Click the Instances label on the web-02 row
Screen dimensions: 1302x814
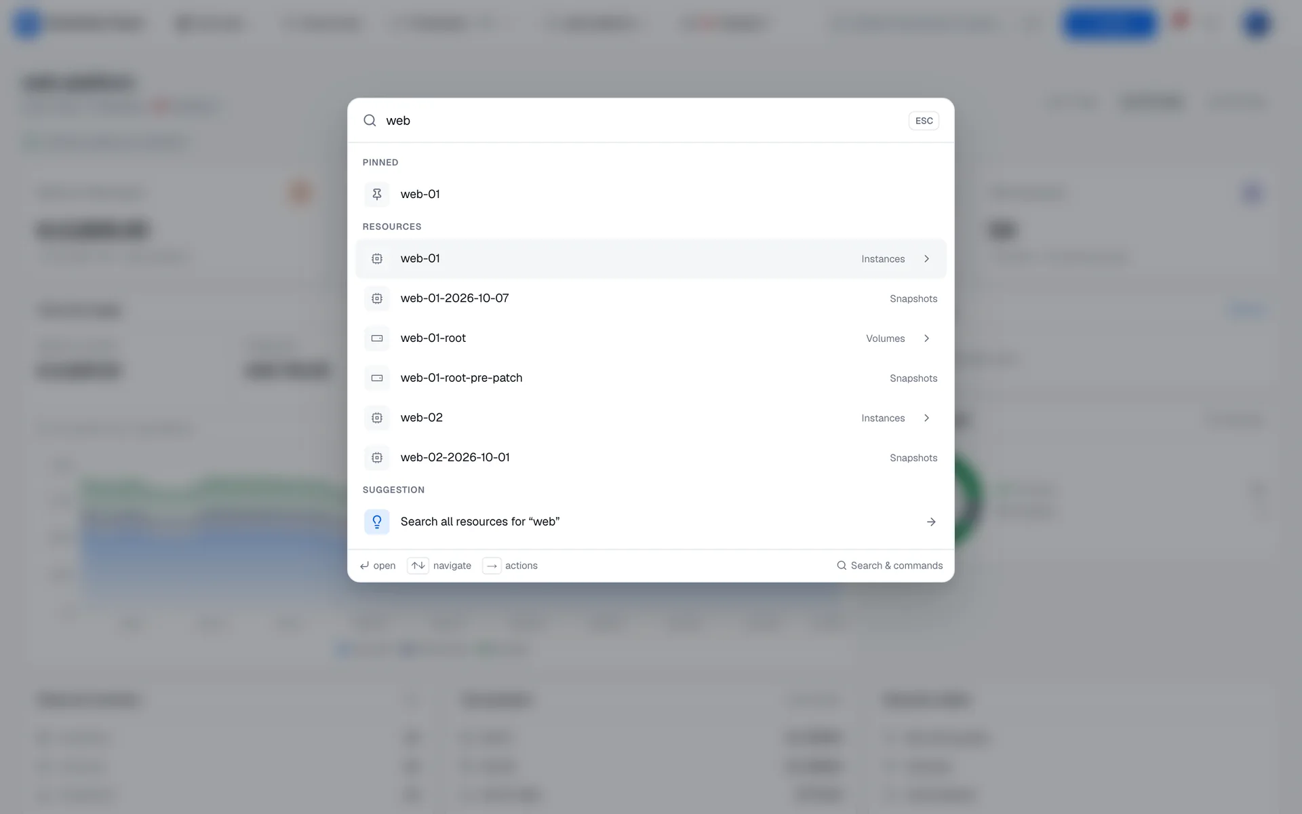click(883, 418)
